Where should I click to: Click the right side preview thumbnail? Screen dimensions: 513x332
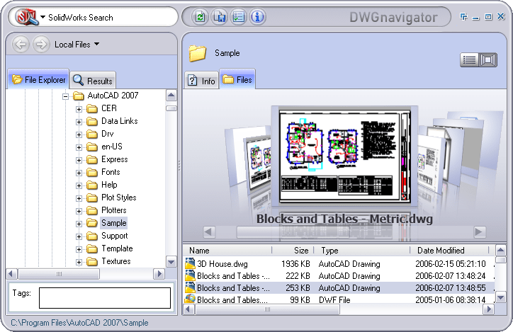(432, 165)
